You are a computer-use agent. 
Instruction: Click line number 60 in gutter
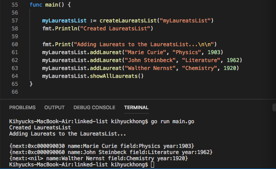(15, 44)
